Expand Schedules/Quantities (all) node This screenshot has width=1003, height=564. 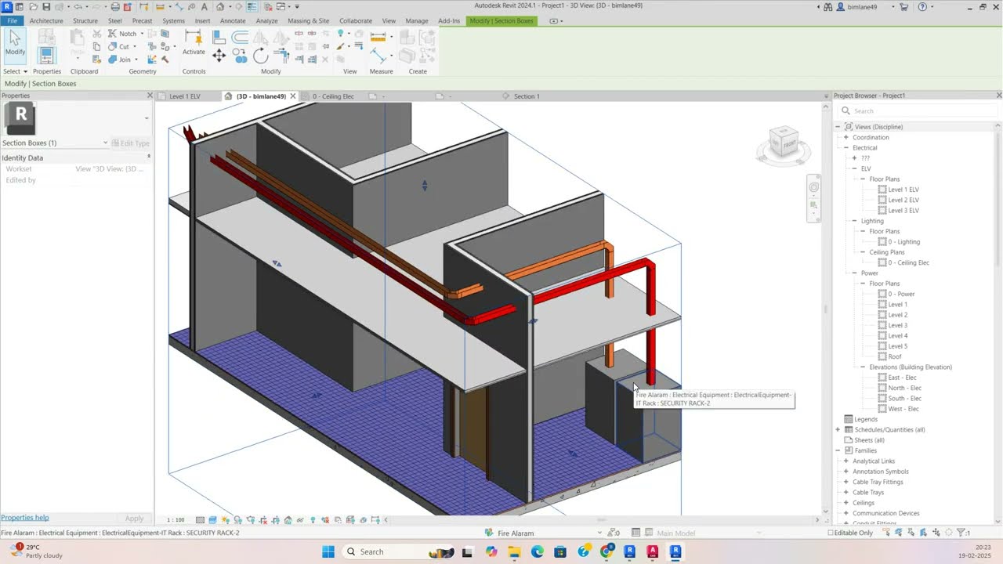coord(838,429)
